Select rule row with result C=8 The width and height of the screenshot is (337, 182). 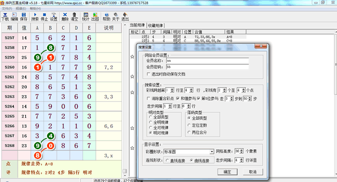click(188, 40)
